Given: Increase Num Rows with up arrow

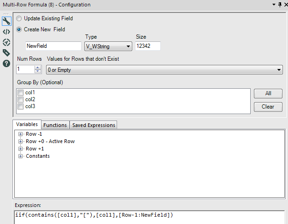Looking at the screenshot, I should coord(38,68).
